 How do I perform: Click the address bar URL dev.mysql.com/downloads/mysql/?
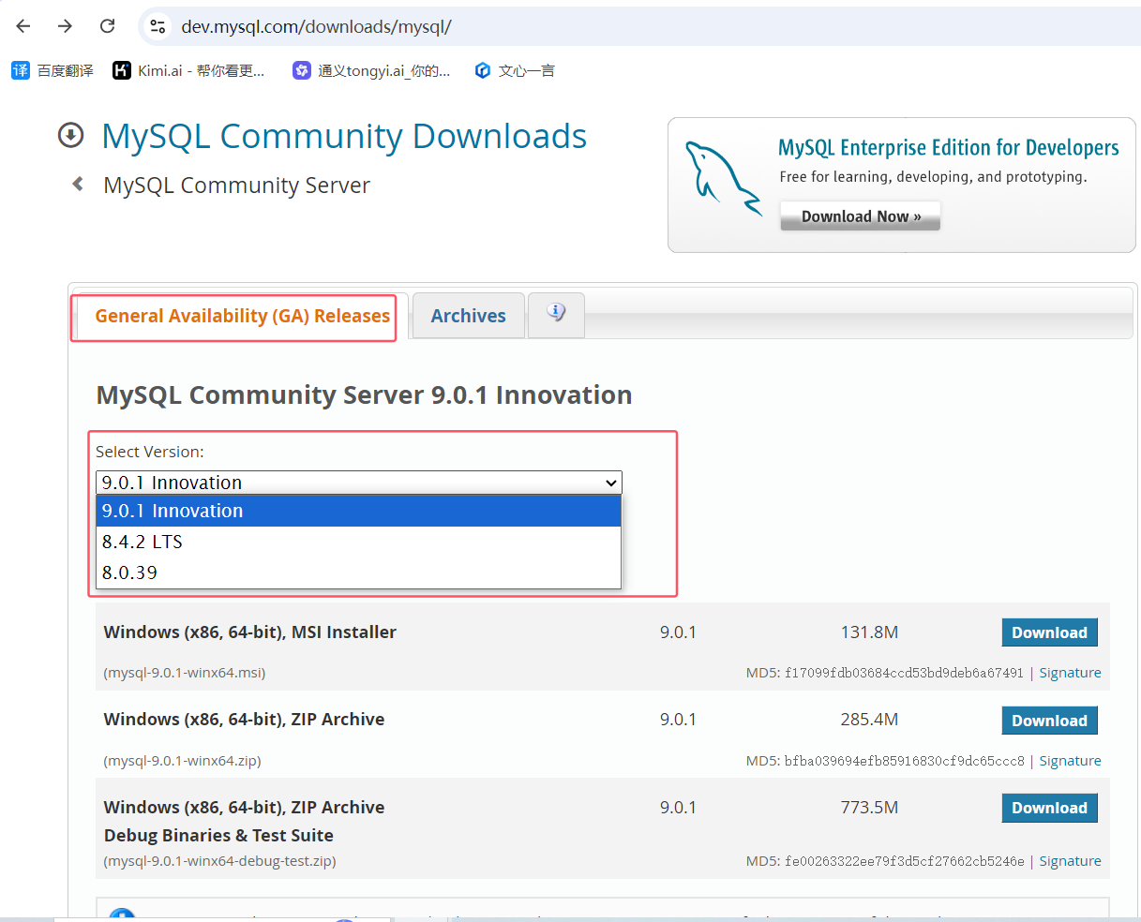tap(316, 26)
